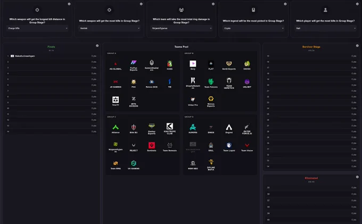Open longest kill distance weapon dropdown
Image resolution: width=362 pixels, height=224 pixels.
(x=37, y=28)
